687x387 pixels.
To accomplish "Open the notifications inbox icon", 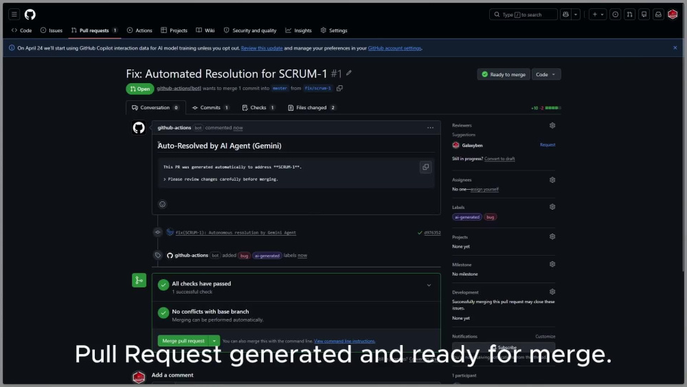I will (658, 14).
